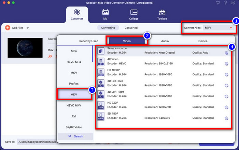
Task: Show the Converted list
Action: click(x=131, y=28)
